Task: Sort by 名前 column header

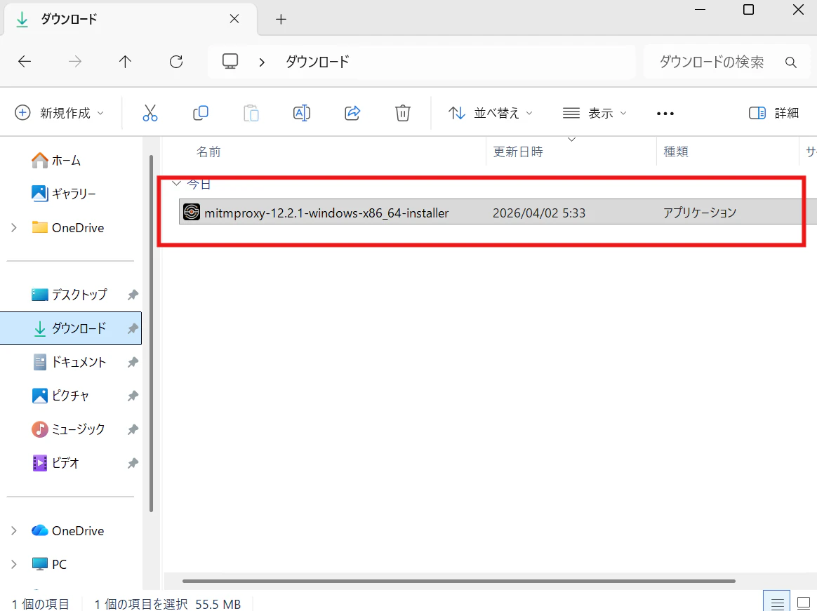Action: click(x=208, y=152)
